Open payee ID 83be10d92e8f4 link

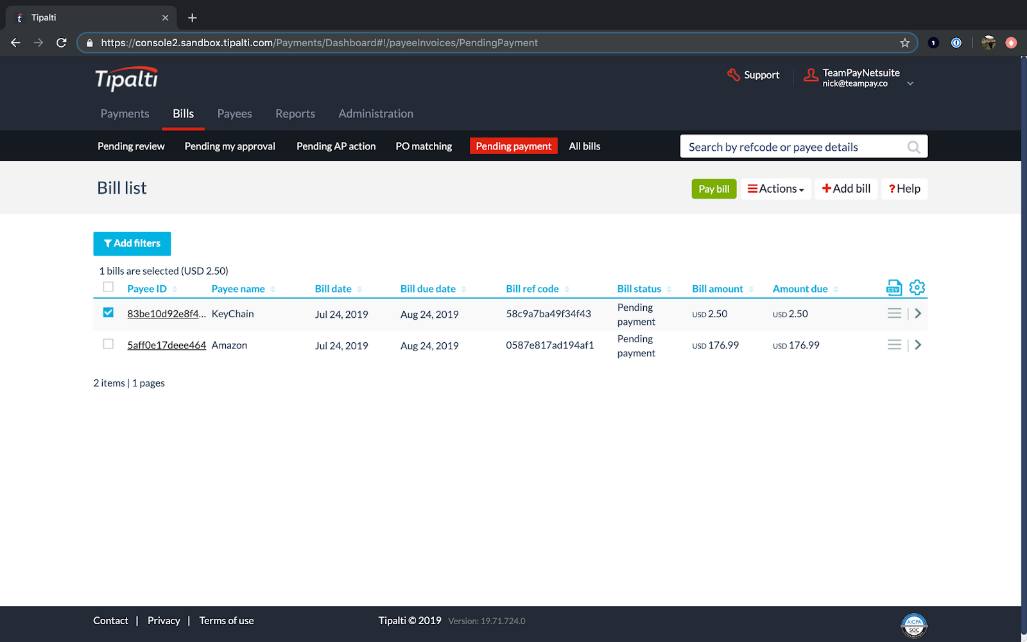(166, 314)
